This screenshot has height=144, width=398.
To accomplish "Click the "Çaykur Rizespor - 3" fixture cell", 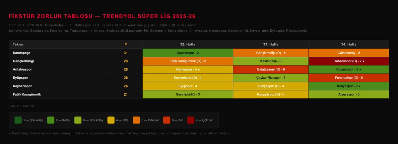I will point(271,78).
